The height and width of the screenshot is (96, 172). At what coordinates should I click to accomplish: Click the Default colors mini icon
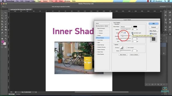pyautogui.click(x=2, y=45)
